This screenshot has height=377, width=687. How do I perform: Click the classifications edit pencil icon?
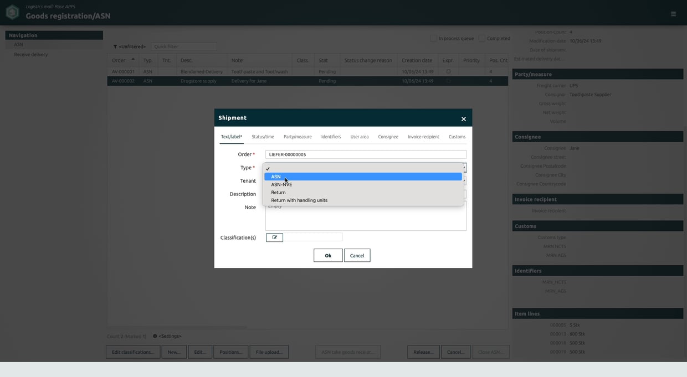(x=274, y=237)
